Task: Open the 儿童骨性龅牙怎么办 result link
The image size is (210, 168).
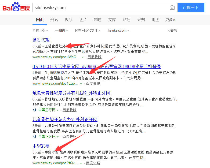Action: 65,120
